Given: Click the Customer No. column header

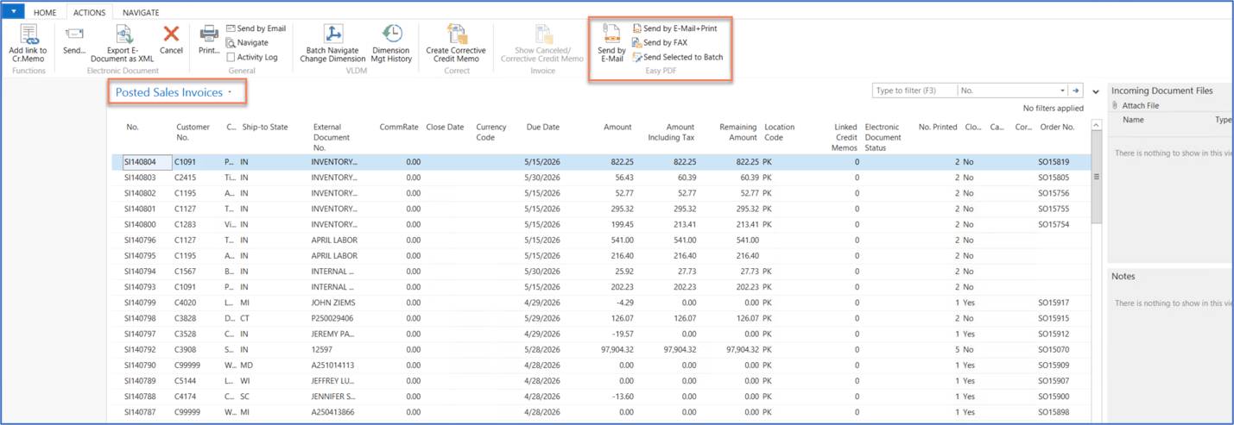Looking at the screenshot, I should click(193, 132).
